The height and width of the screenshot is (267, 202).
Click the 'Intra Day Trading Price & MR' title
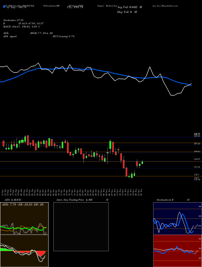pyautogui.click(x=74, y=200)
